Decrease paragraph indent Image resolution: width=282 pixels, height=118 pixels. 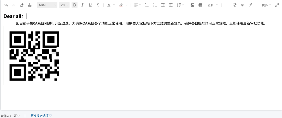tap(171, 5)
